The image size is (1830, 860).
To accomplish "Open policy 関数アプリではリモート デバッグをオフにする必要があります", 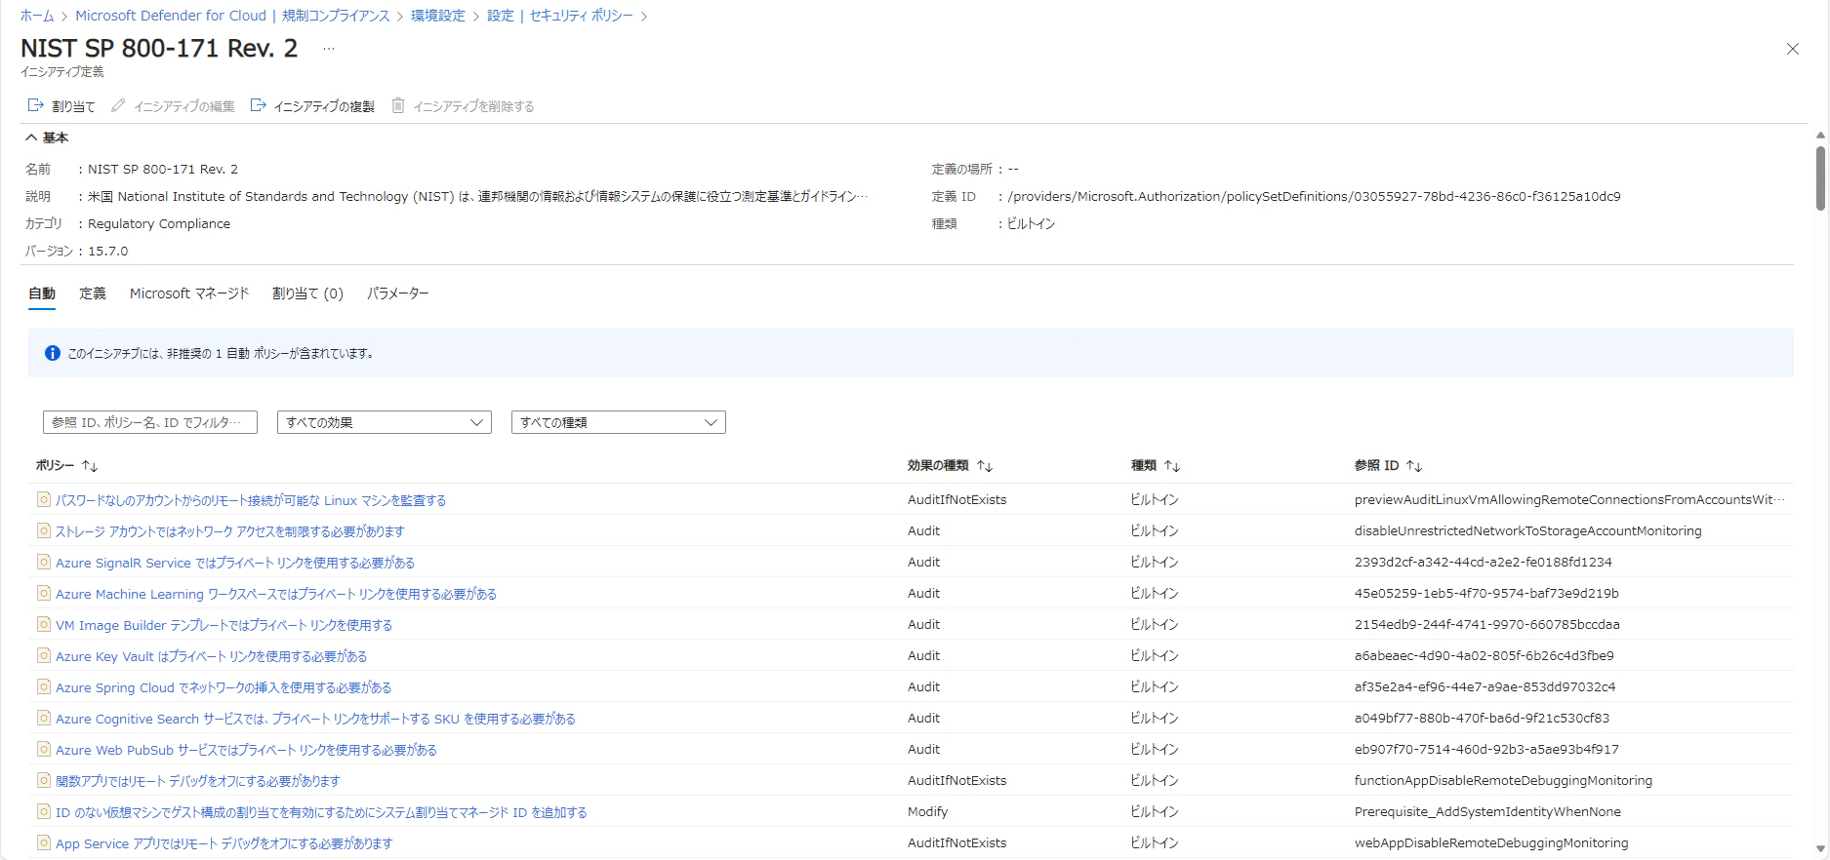I will point(198,781).
